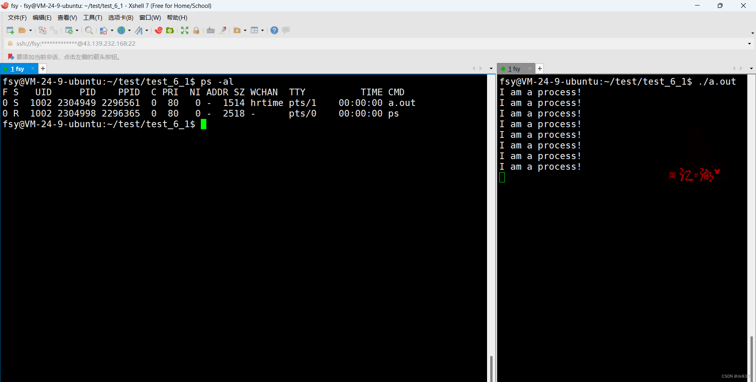Click 'pts/0' TTY value
Viewport: 756px width, 382px height.
[x=302, y=113]
